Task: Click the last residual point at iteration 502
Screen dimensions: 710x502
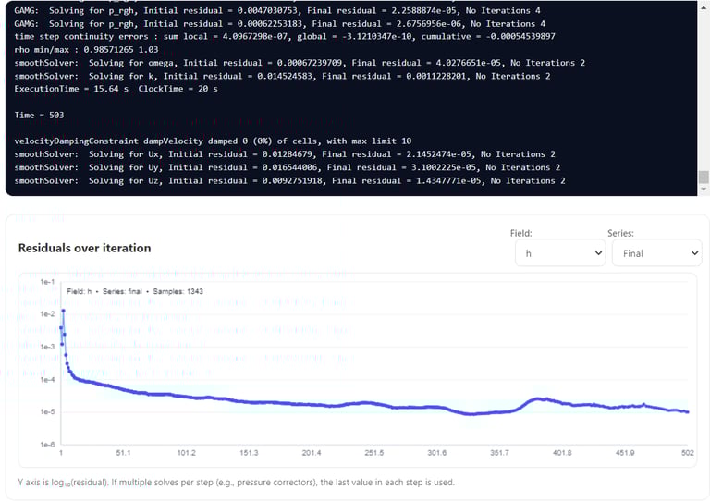Action: (687, 412)
